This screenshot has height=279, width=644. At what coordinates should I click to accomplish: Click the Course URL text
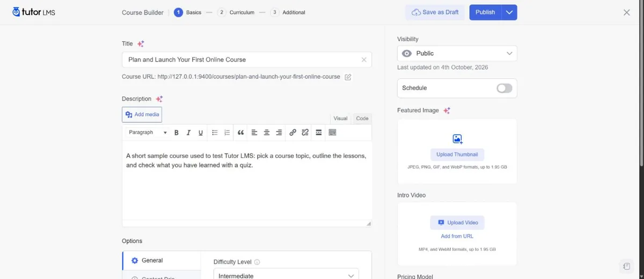(x=231, y=77)
